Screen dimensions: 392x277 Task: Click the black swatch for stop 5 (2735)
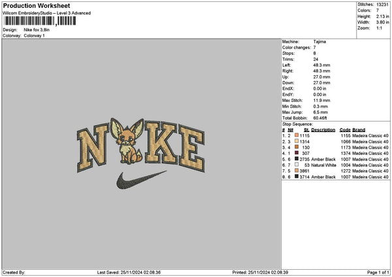[297, 159]
